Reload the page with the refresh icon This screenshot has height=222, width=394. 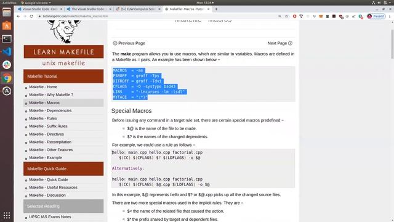[x=31, y=16]
